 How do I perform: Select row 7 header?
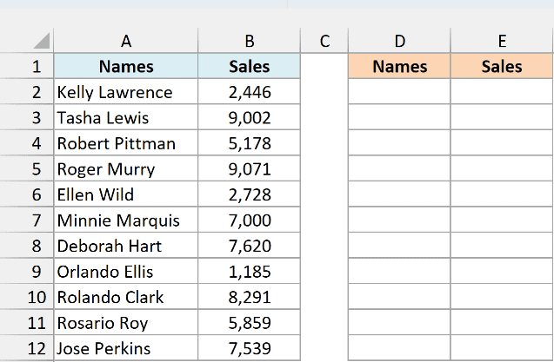coord(27,220)
